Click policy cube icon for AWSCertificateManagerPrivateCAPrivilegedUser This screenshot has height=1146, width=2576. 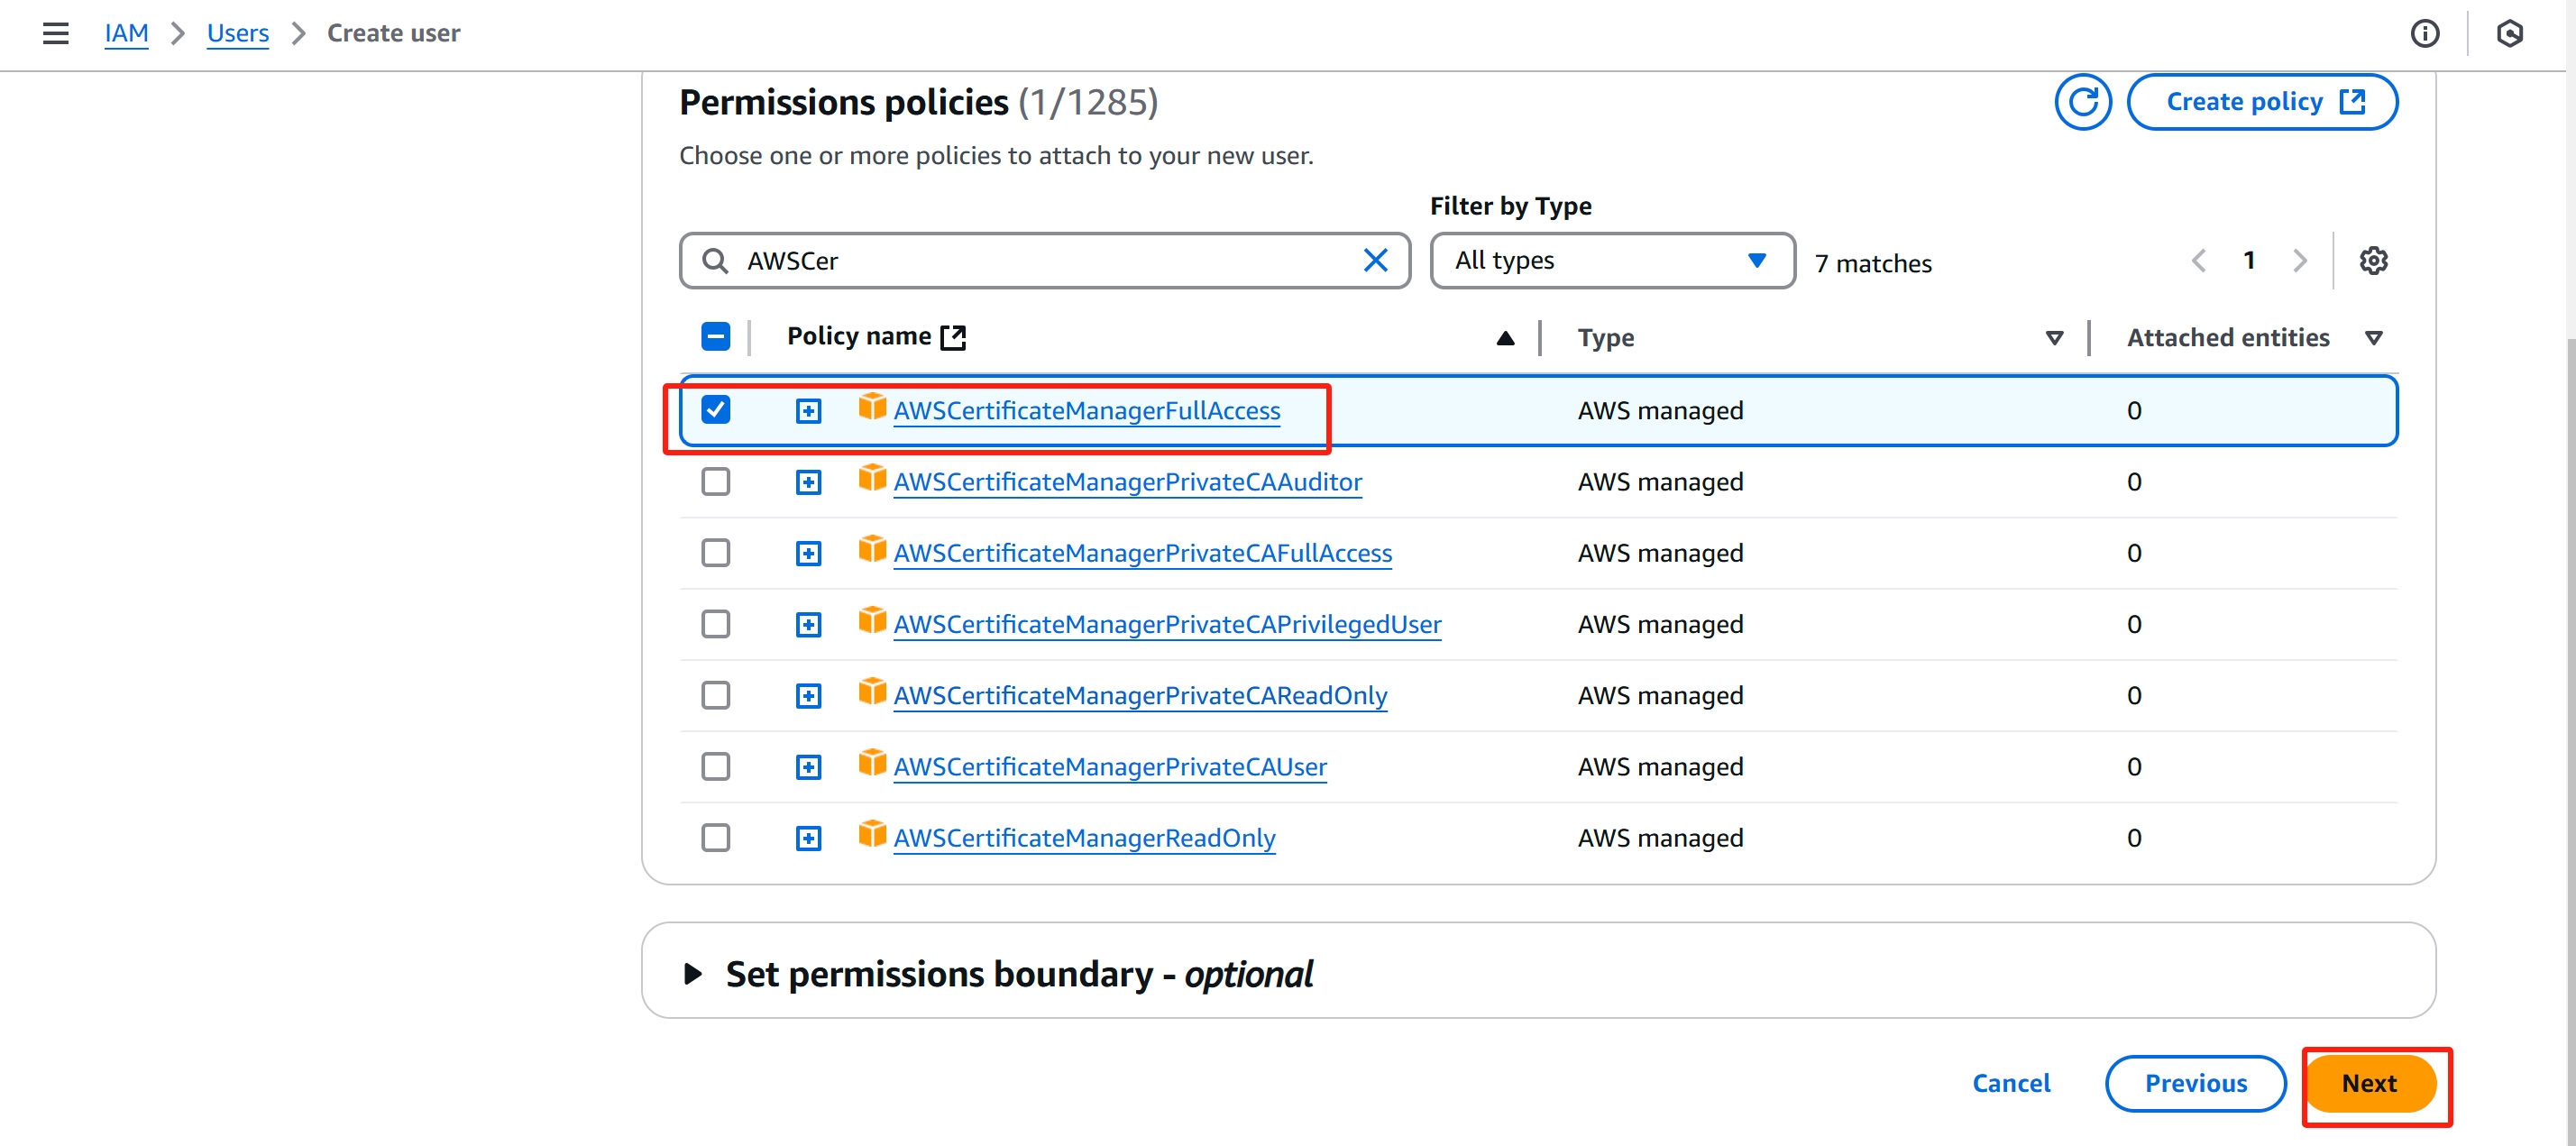pos(872,619)
